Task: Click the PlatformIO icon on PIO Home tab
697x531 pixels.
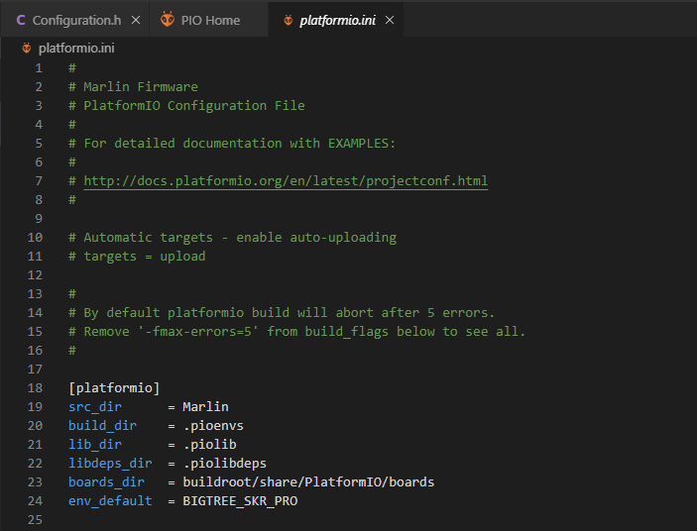Action: (x=168, y=19)
